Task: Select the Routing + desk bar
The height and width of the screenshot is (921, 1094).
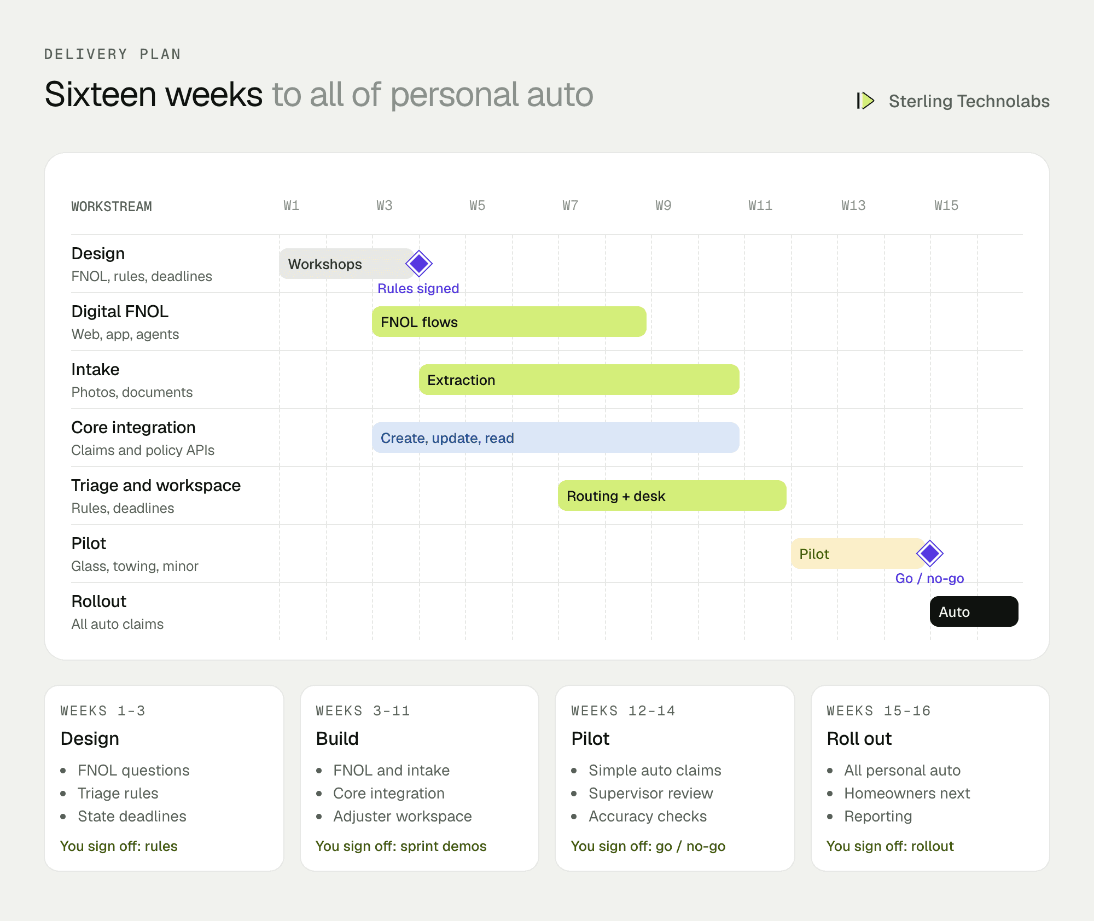Action: (672, 496)
